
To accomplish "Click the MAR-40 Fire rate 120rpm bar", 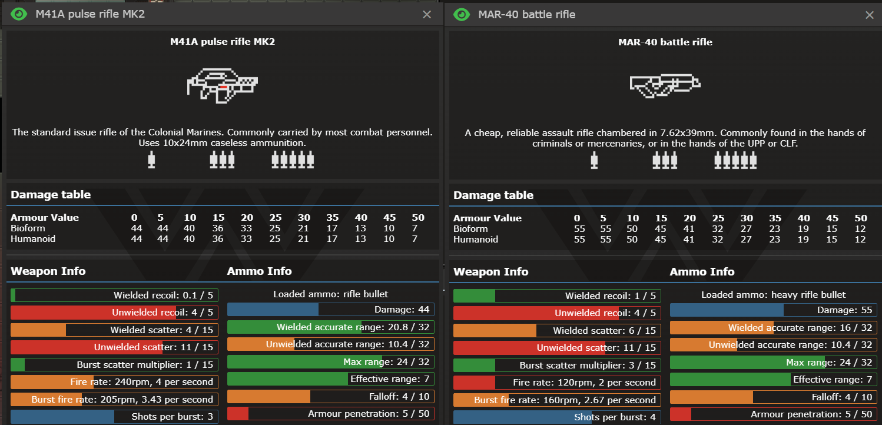I will tap(557, 383).
